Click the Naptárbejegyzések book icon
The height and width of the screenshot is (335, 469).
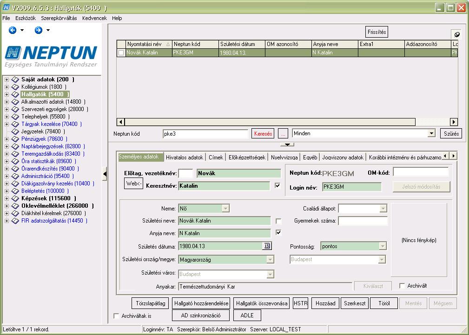point(15,146)
